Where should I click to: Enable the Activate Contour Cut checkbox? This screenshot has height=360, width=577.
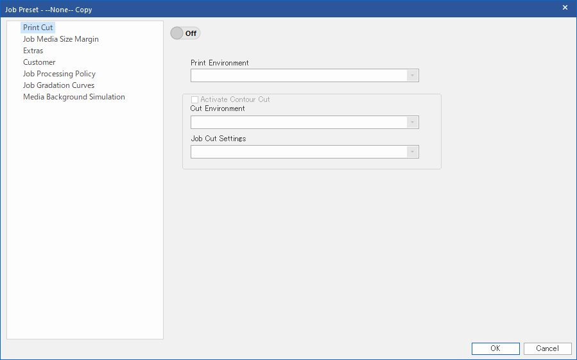194,100
